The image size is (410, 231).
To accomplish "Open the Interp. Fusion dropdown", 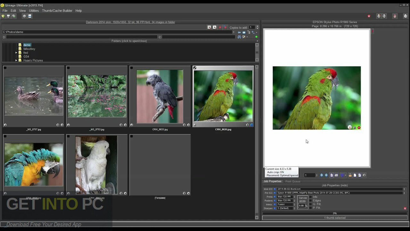I will tap(294, 204).
